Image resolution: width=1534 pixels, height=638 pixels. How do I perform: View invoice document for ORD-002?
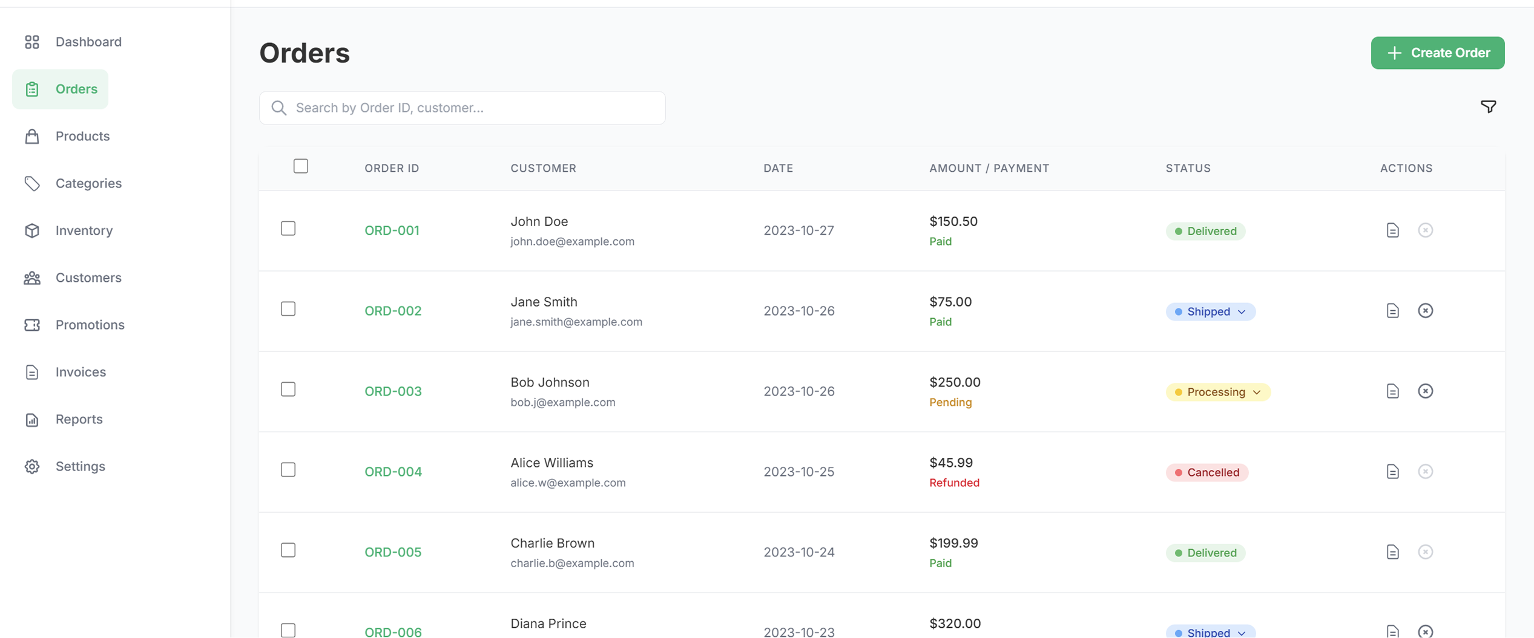1392,311
